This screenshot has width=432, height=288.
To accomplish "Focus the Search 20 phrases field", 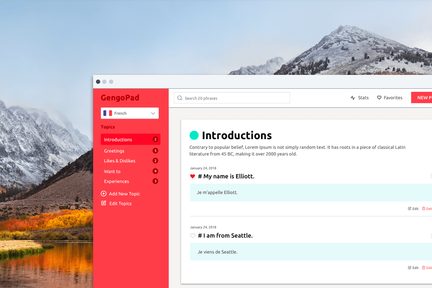I will click(235, 98).
